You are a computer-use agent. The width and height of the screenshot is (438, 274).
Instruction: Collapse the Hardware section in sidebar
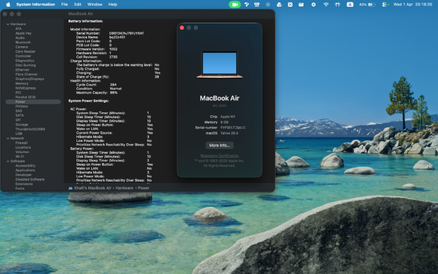[x=7, y=24]
